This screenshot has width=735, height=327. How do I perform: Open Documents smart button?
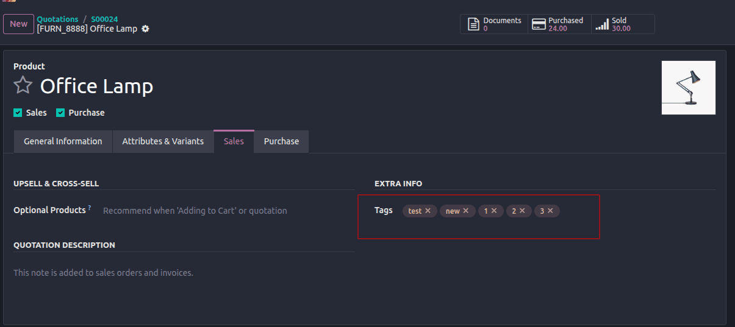coord(494,24)
